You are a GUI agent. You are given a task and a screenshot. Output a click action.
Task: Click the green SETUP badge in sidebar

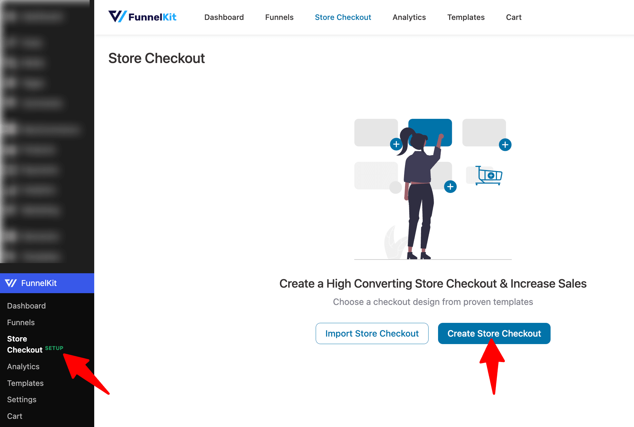click(54, 348)
